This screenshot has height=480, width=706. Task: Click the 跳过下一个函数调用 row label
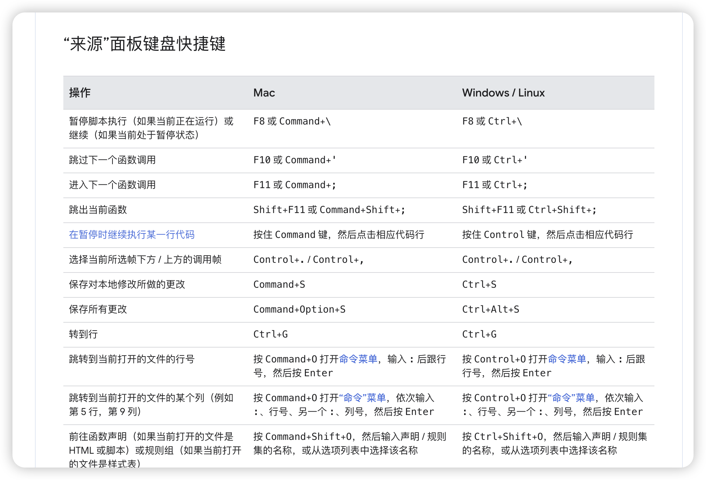[112, 160]
